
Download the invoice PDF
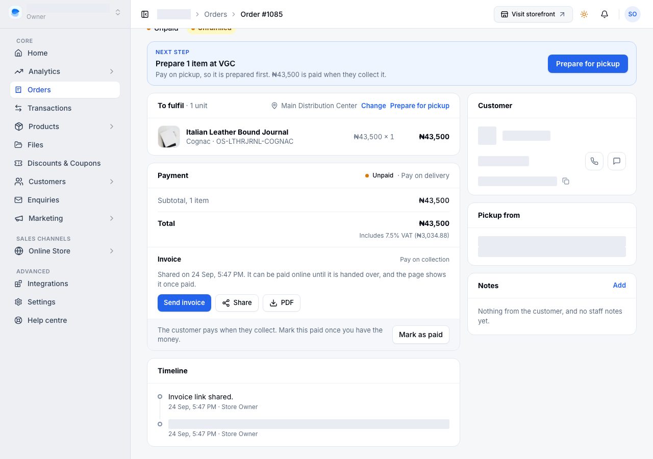click(282, 303)
